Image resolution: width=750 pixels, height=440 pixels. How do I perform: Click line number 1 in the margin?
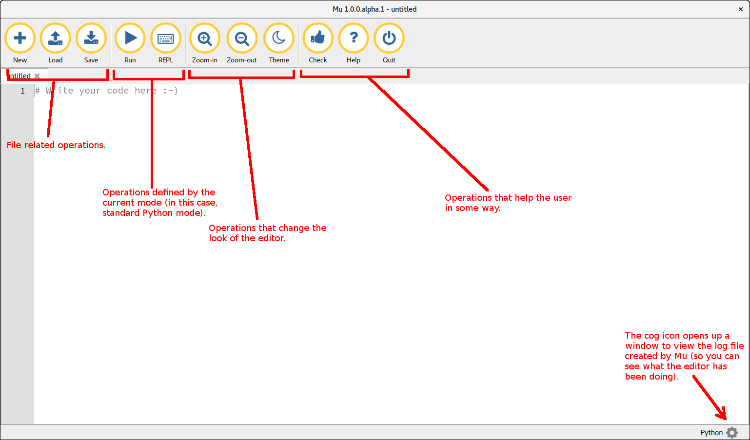pyautogui.click(x=22, y=91)
